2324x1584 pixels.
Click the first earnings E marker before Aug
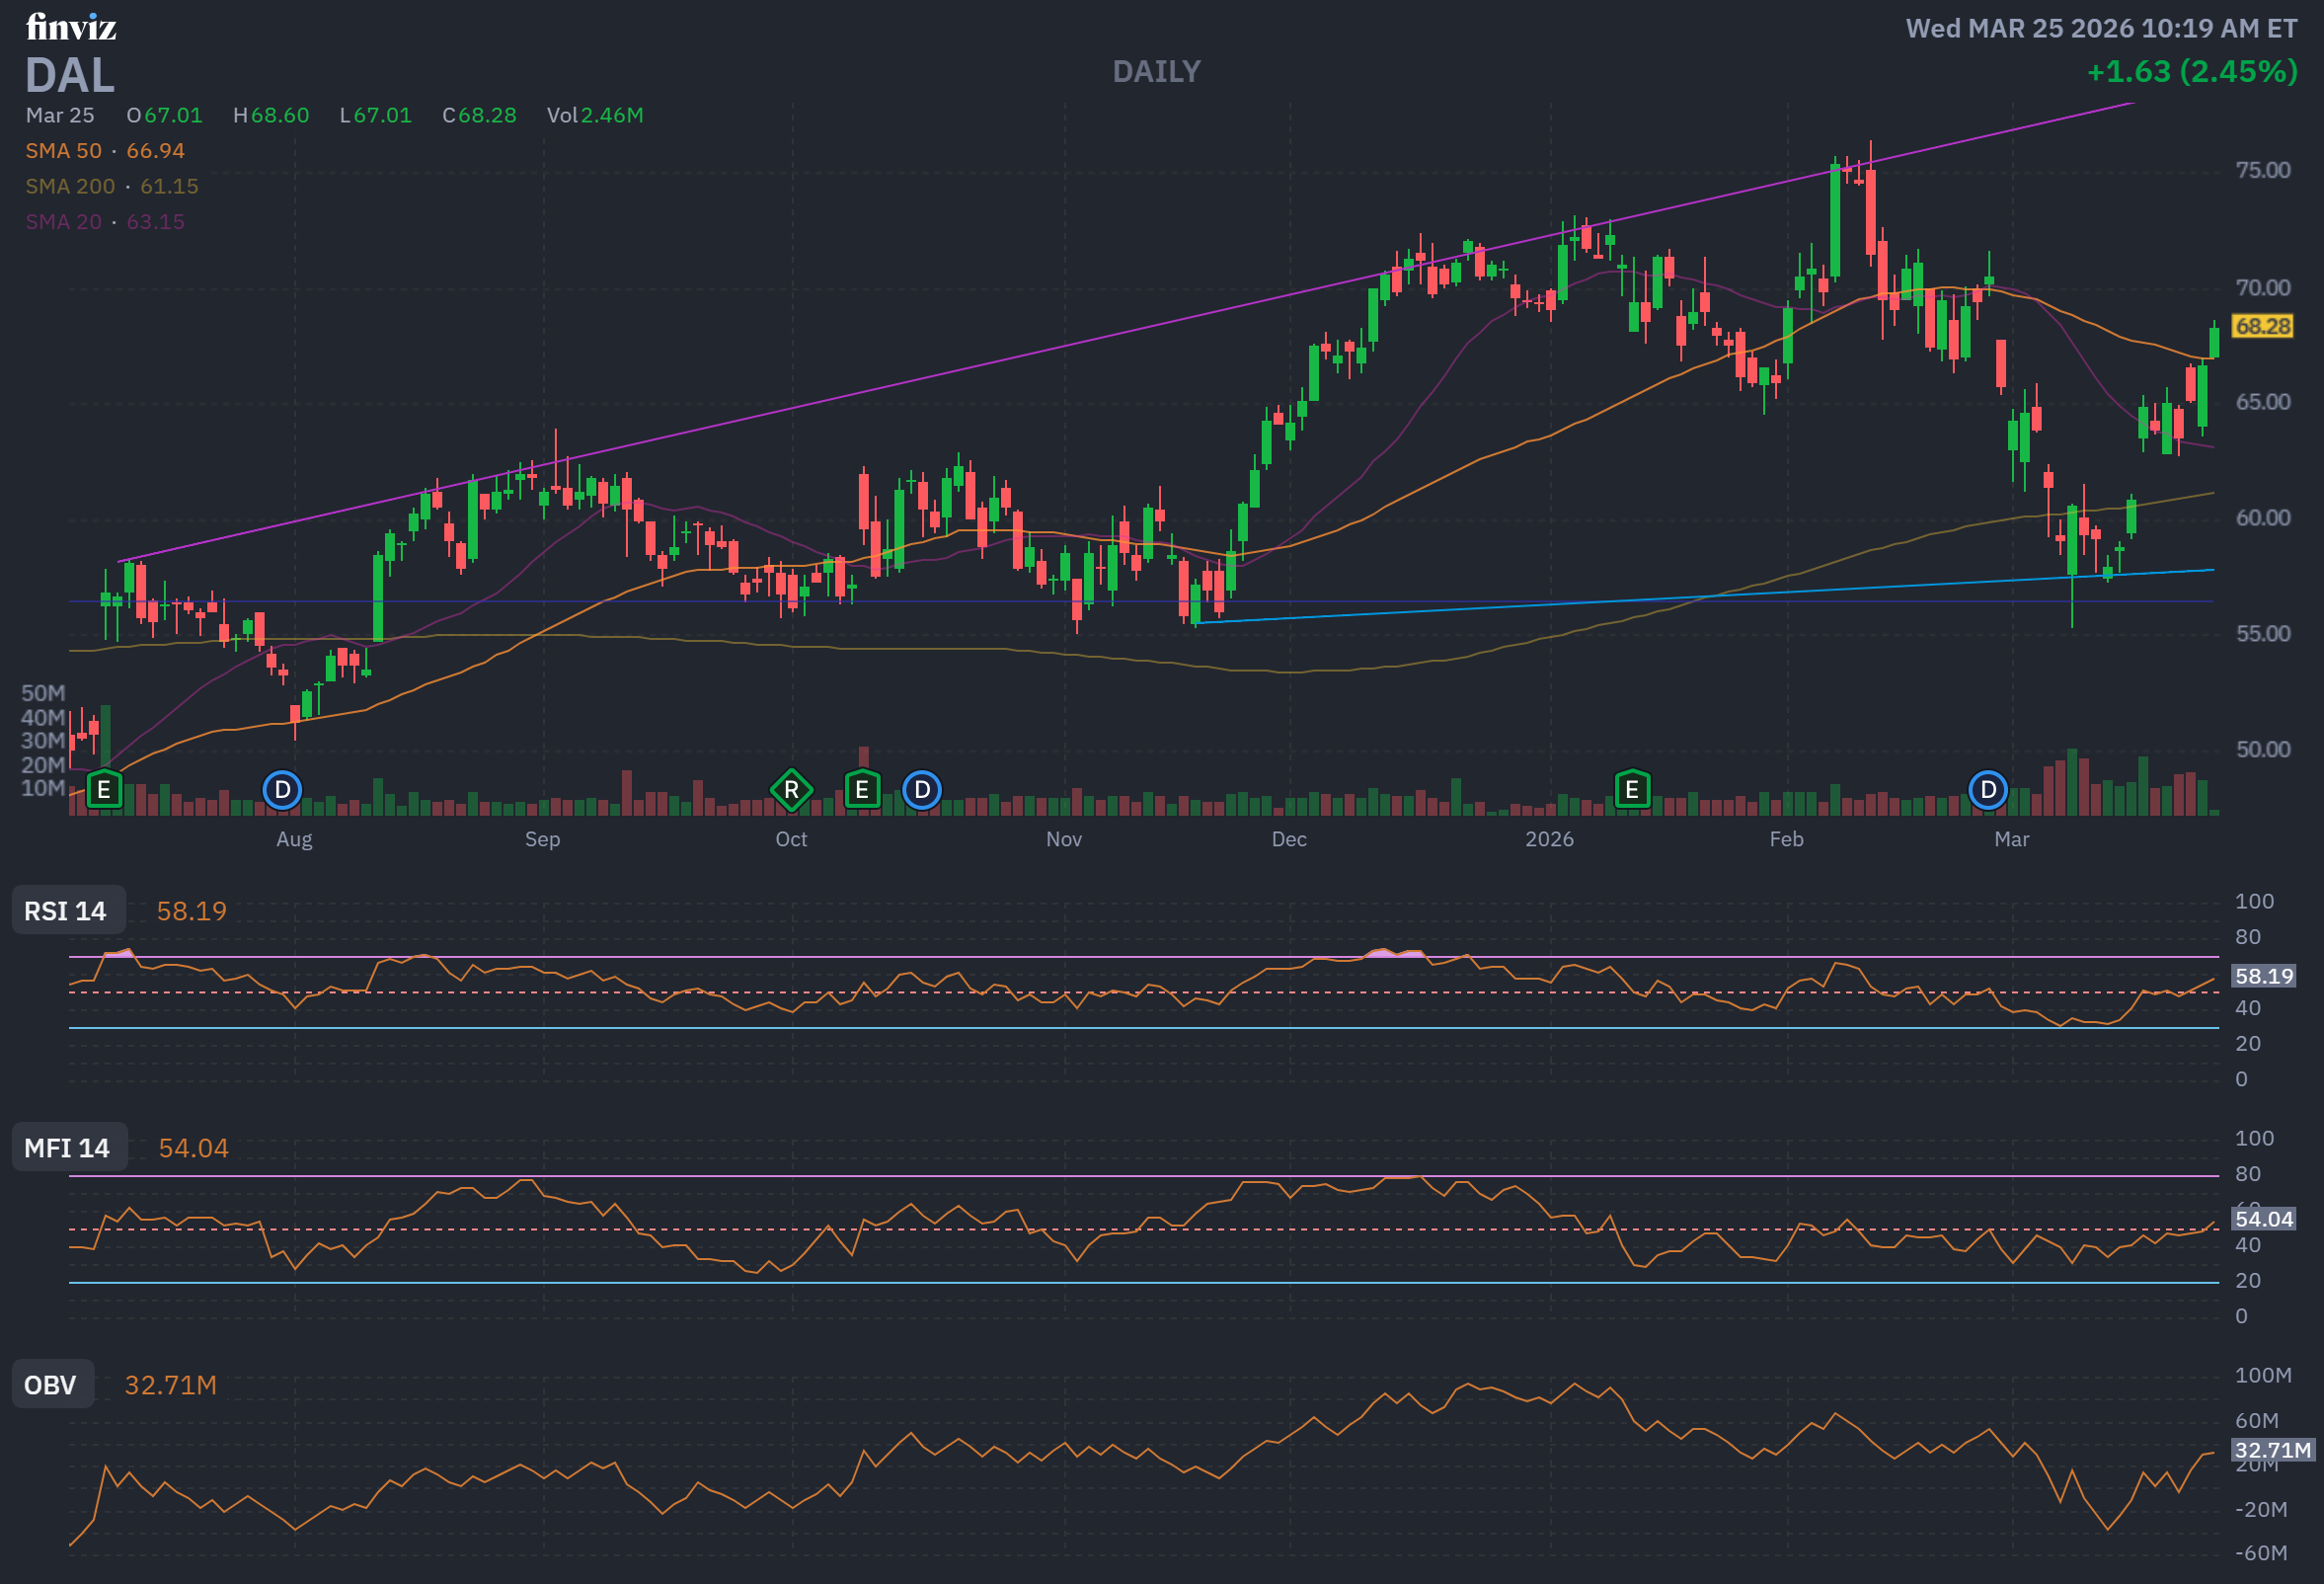[104, 790]
